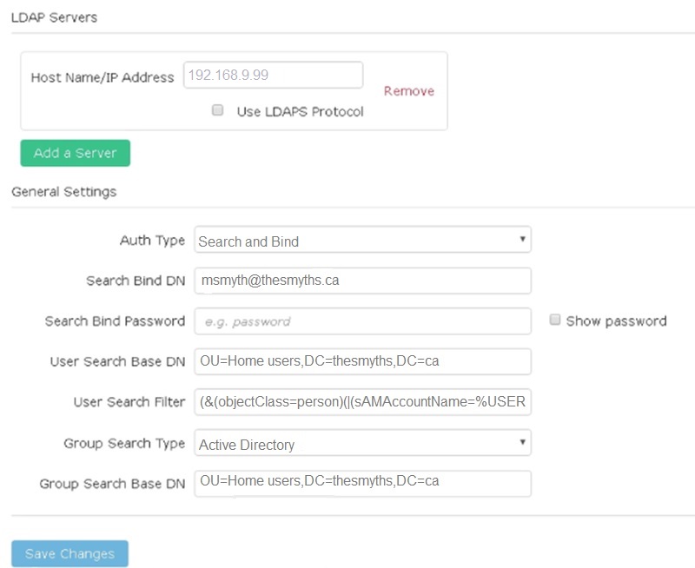This screenshot has width=695, height=568.
Task: Click the 'Show password' label text
Action: pyautogui.click(x=616, y=320)
